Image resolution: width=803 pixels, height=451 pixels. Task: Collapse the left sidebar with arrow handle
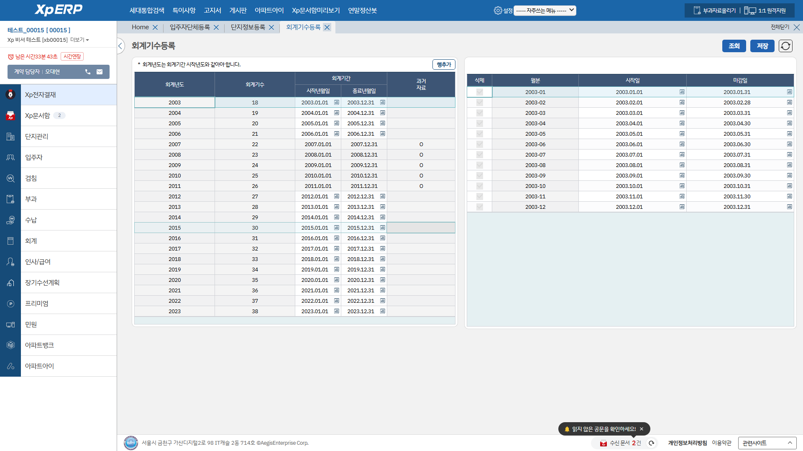120,46
